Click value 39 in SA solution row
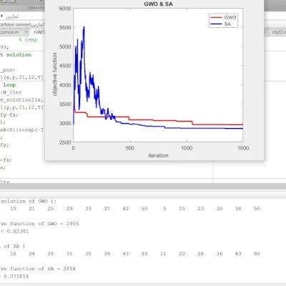 tap(107, 254)
